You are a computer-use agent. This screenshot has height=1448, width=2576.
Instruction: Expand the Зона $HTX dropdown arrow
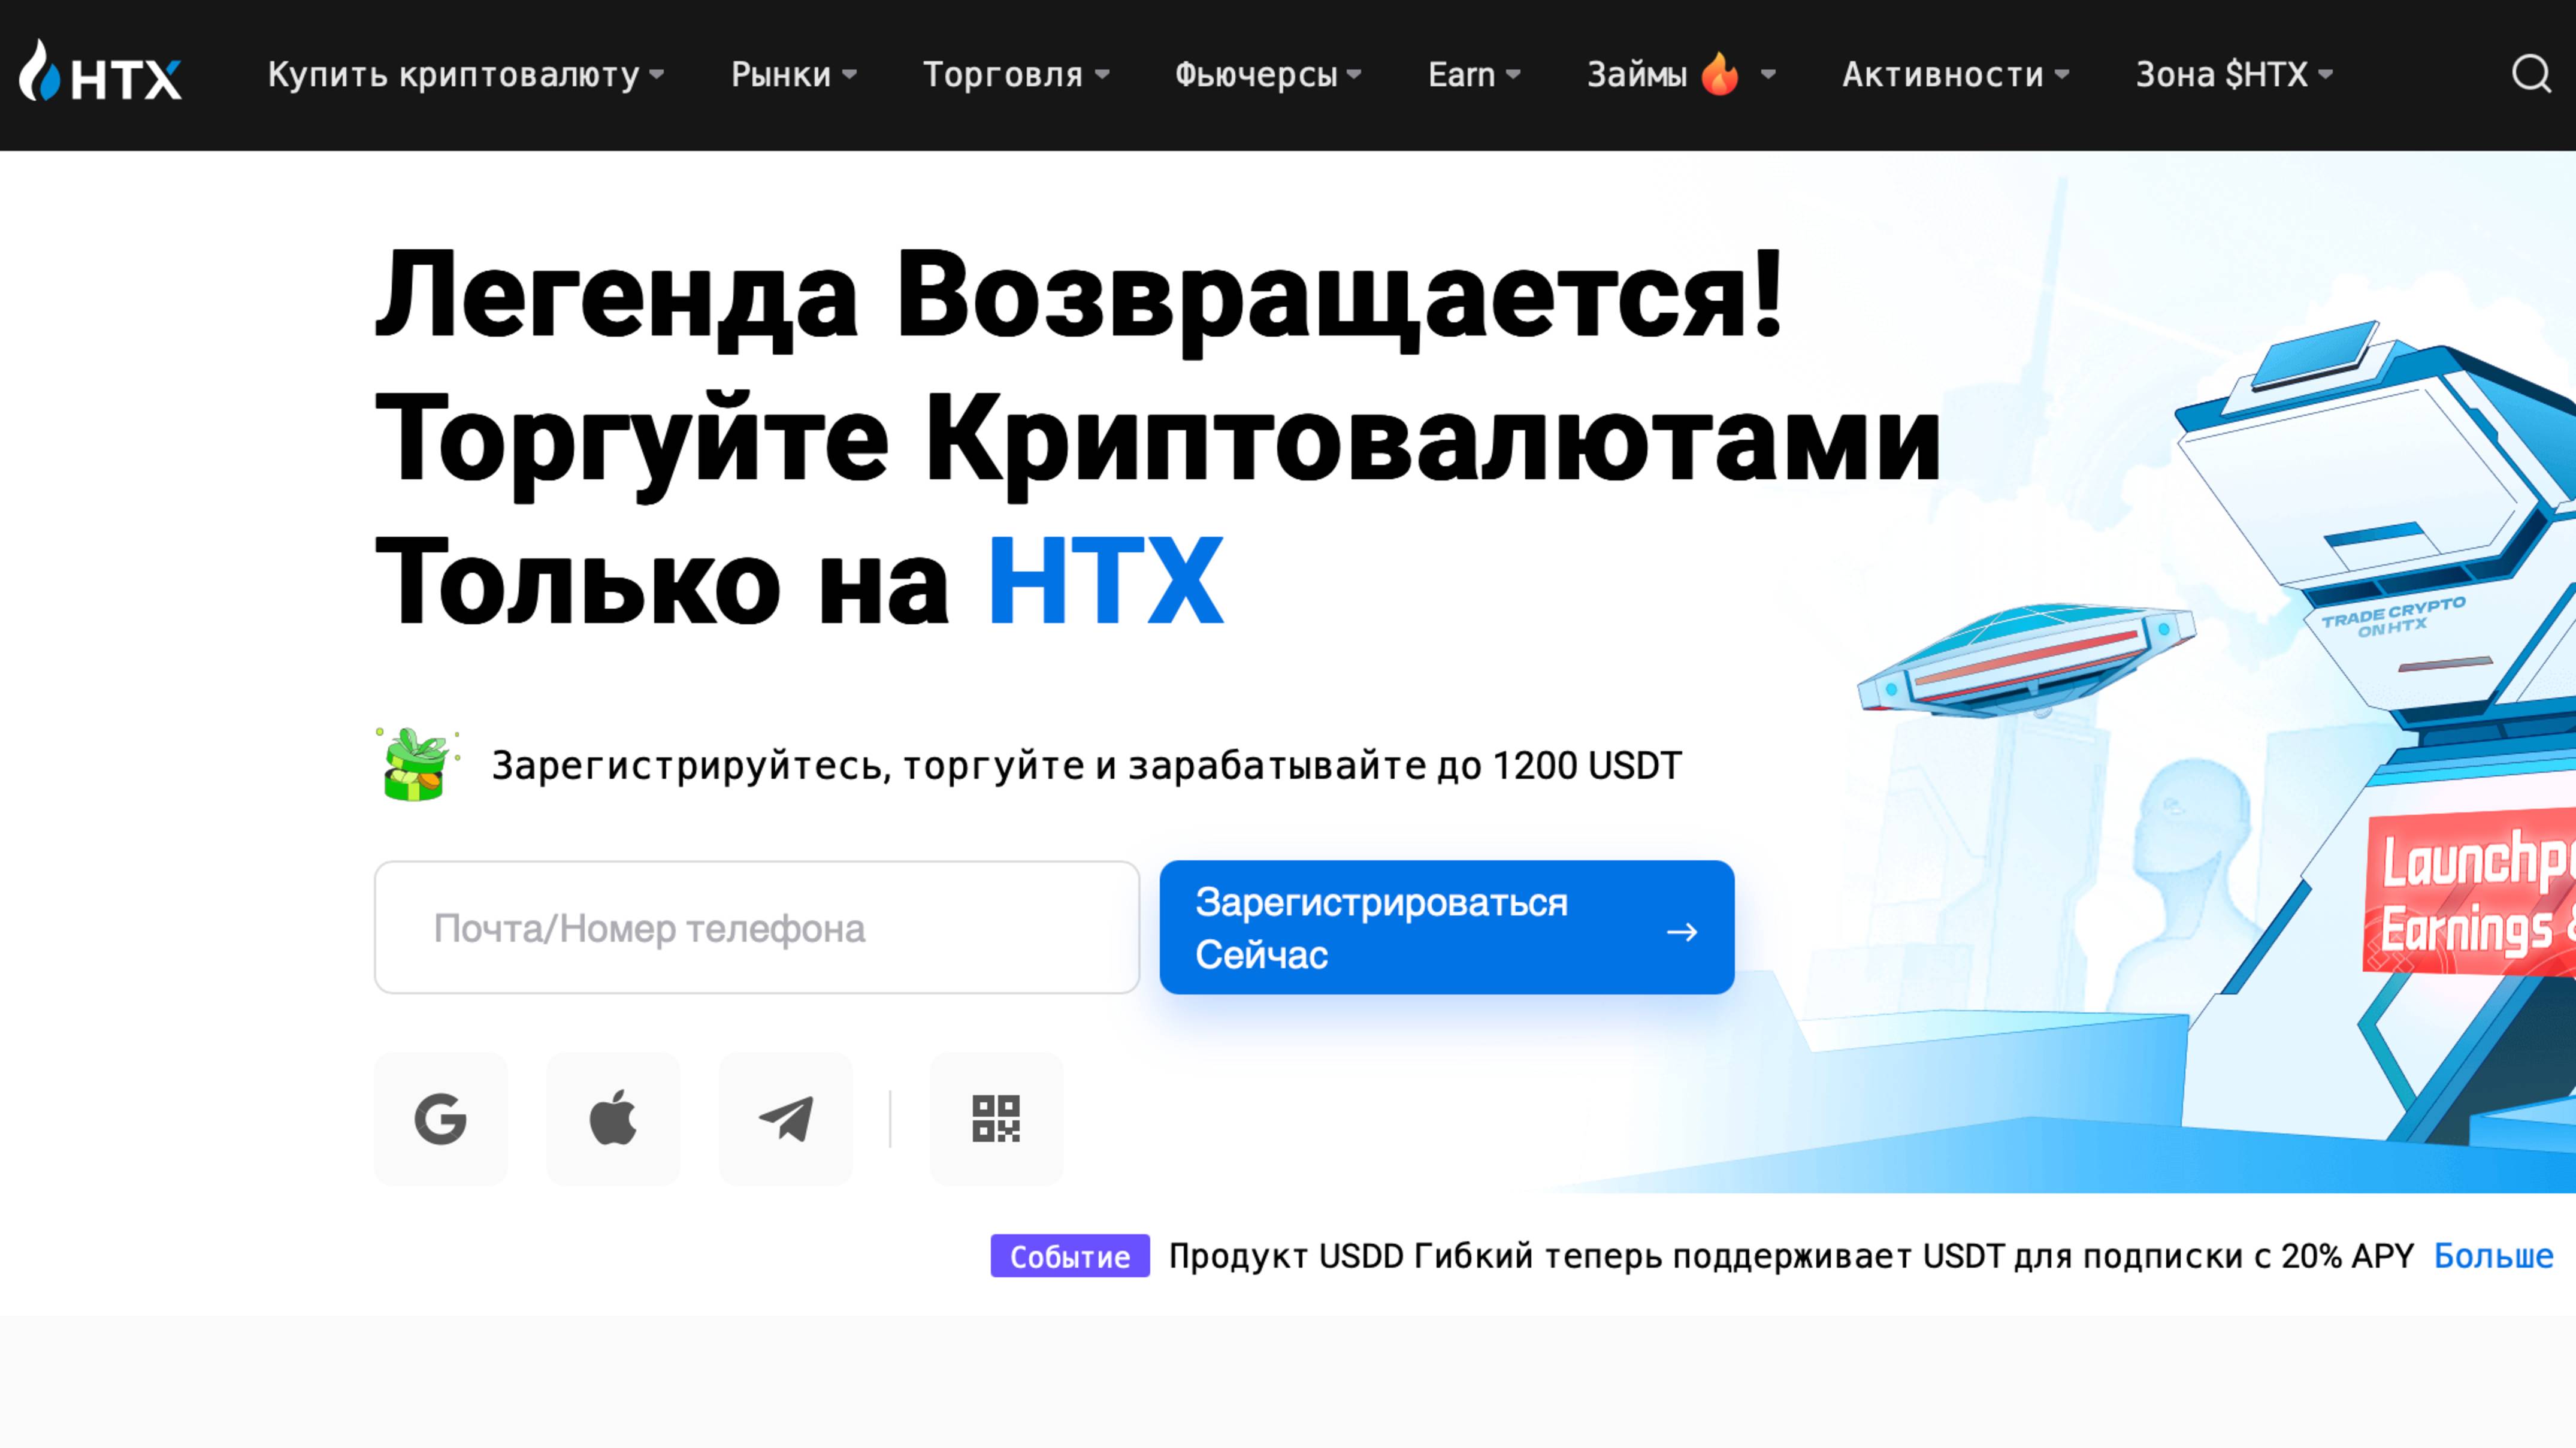(x=2325, y=74)
